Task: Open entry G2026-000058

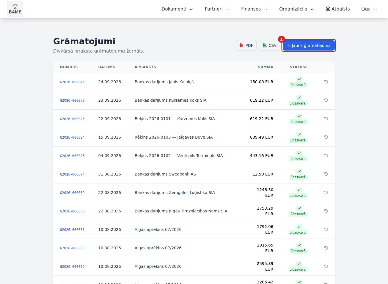Action: (x=72, y=211)
